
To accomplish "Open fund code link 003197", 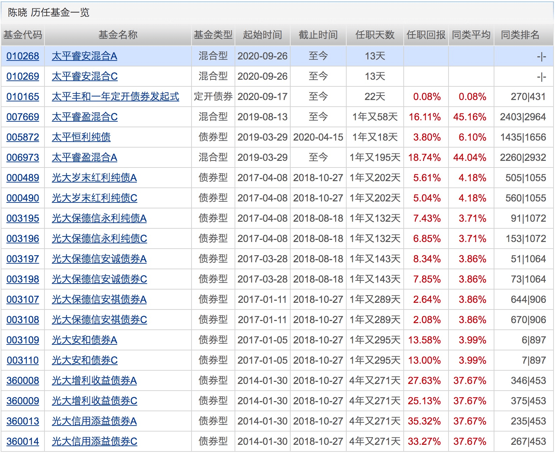I will click(x=23, y=259).
